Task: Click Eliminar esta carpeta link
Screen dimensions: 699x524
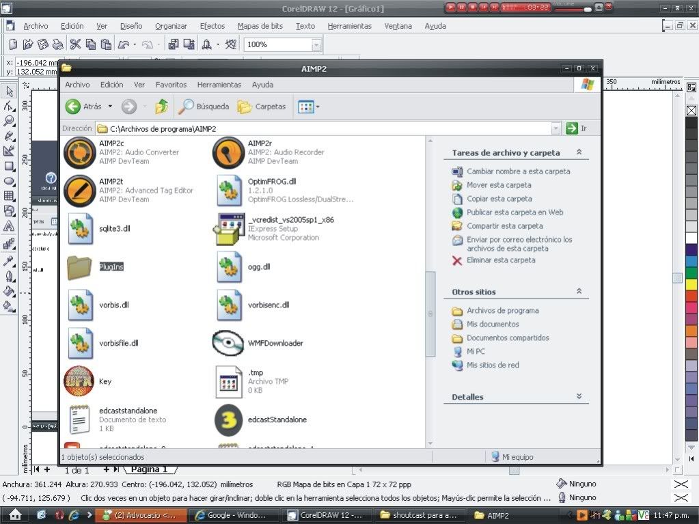Action: pos(501,260)
